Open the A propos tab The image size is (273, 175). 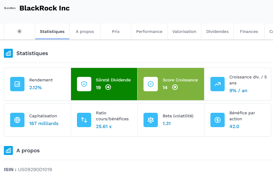85,31
